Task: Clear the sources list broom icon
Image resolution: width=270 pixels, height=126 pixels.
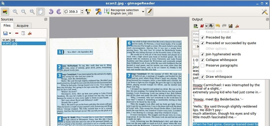Action: pos(30,33)
